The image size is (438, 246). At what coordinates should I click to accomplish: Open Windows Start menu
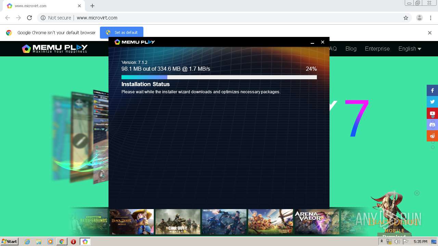pyautogui.click(x=9, y=242)
